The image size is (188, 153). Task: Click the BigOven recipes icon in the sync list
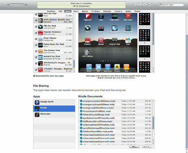[x=40, y=70]
